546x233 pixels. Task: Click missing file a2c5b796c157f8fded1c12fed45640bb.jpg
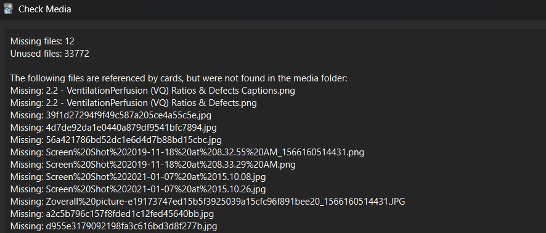[112, 214]
